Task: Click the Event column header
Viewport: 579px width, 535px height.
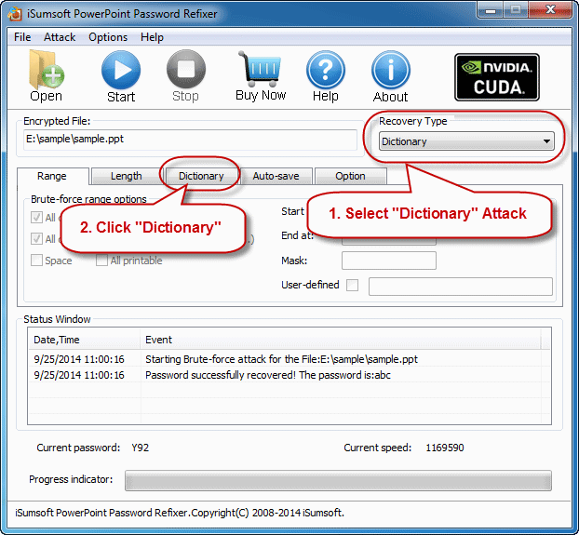Action: point(341,340)
